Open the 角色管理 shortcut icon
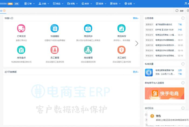The width and height of the screenshot is (189, 127). (88, 50)
